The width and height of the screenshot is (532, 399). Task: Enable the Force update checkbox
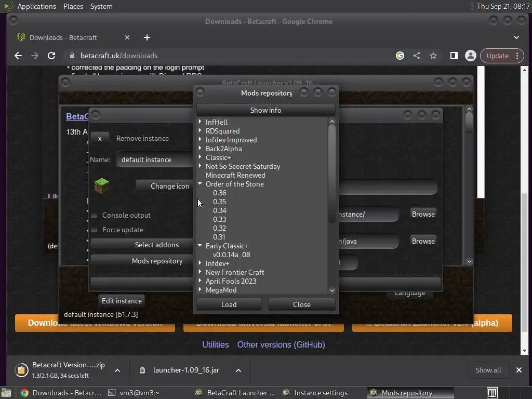pos(95,230)
